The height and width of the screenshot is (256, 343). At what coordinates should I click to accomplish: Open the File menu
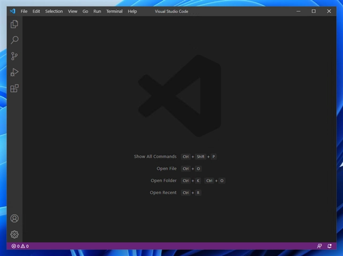24,11
